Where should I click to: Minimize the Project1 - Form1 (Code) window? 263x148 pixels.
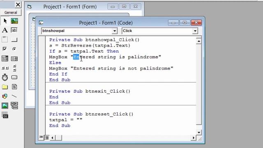(x=173, y=23)
